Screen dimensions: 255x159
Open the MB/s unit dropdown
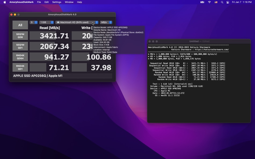(106, 22)
